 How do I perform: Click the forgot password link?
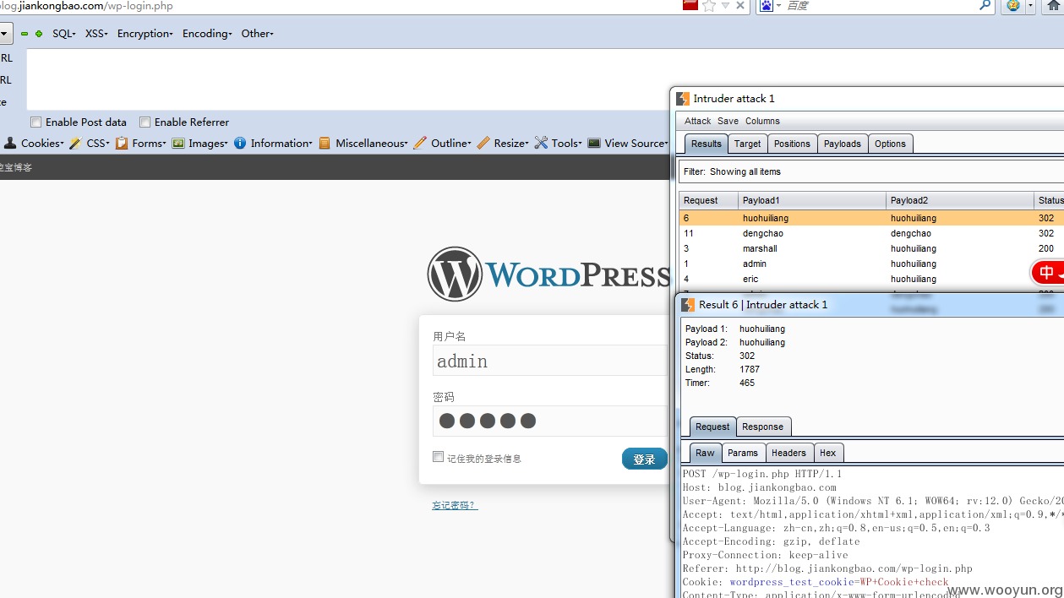tap(455, 505)
